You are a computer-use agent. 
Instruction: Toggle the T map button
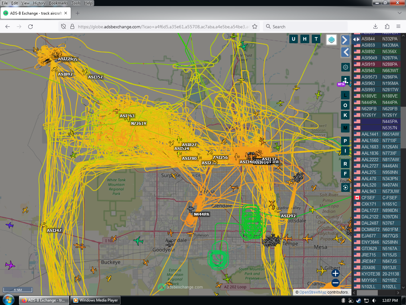[x=316, y=39]
